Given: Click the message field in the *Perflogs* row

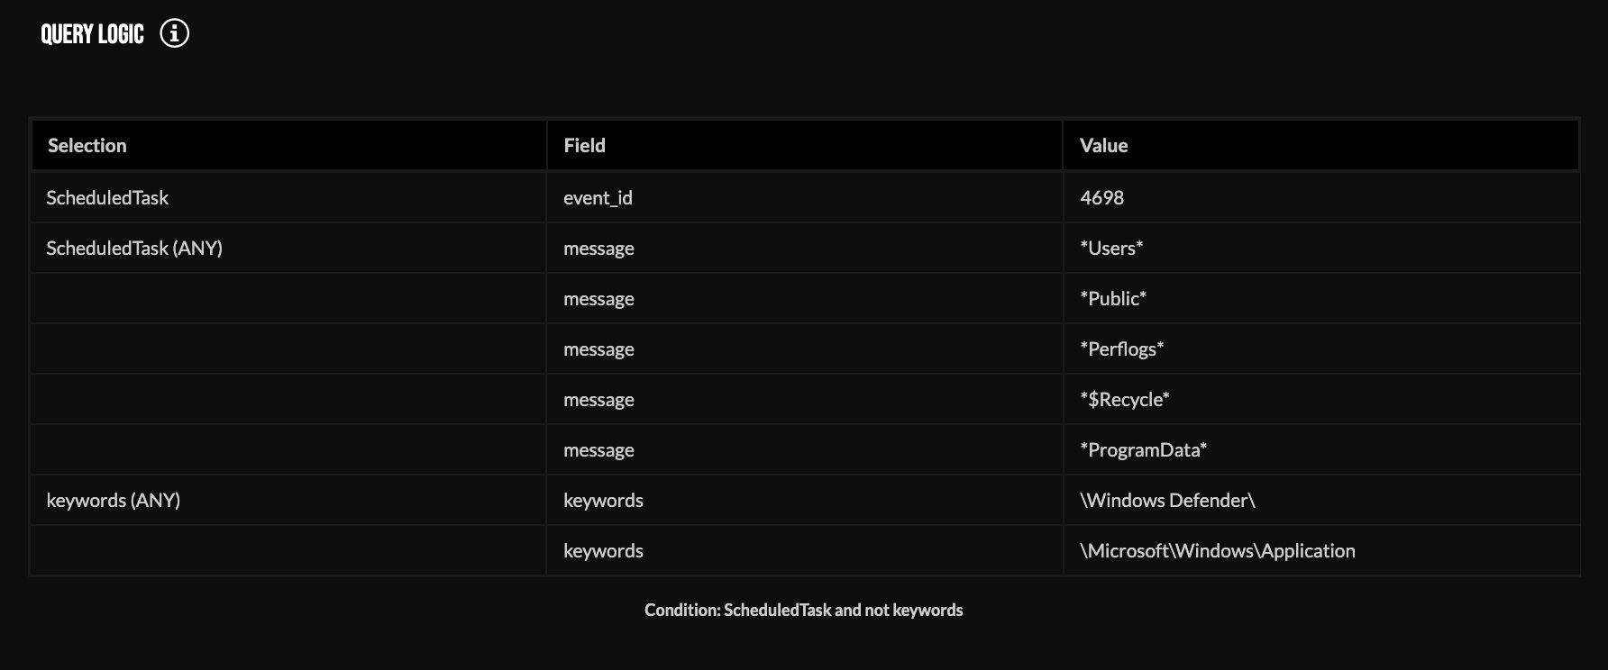Looking at the screenshot, I should pyautogui.click(x=598, y=349).
